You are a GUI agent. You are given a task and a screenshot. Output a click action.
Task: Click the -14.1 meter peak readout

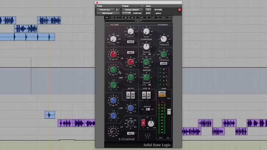(160, 138)
